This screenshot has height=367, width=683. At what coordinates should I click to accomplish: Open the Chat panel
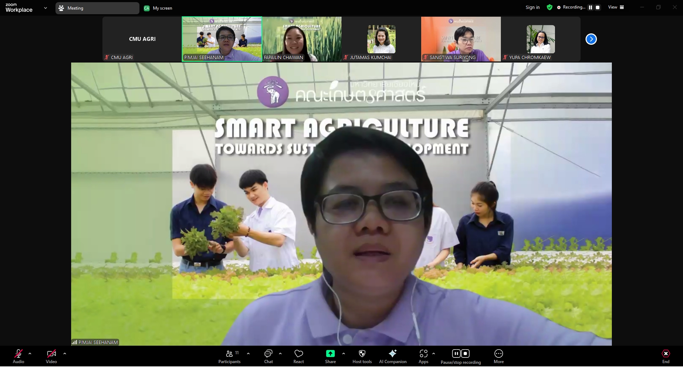269,356
